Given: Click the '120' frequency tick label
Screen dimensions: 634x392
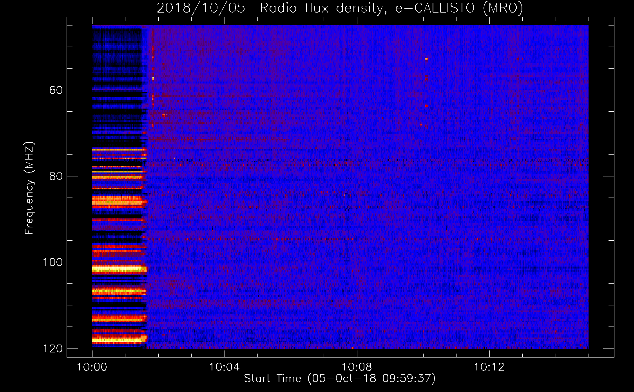Looking at the screenshot, I should tap(53, 348).
